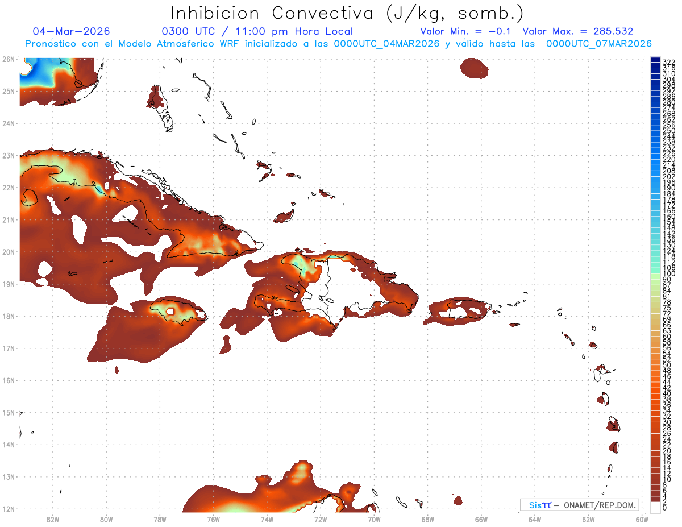This screenshot has height=527, width=682.
Task: Click the "Valor Max. = 285.532" label
Action: [x=578, y=31]
